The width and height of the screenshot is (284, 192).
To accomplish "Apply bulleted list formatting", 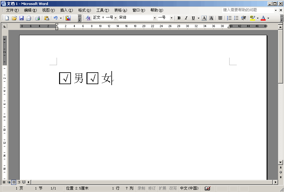I will click(x=236, y=18).
